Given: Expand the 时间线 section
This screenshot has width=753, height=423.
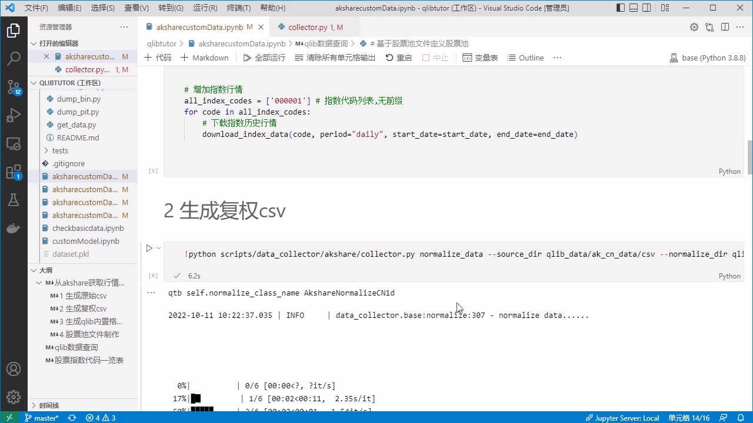Looking at the screenshot, I should pos(49,405).
